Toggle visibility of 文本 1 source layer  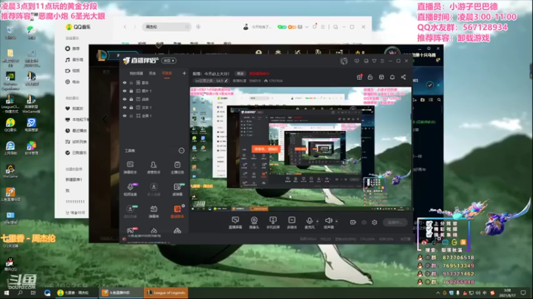[125, 108]
